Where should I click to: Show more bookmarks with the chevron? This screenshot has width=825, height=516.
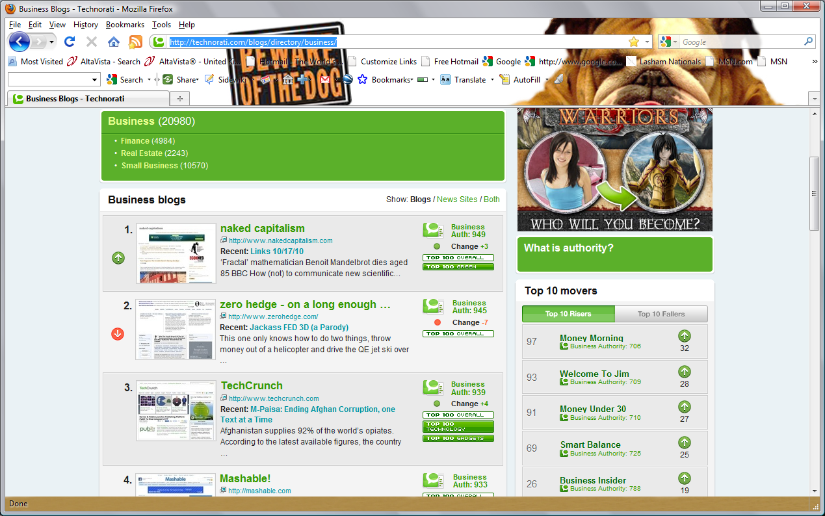point(815,62)
